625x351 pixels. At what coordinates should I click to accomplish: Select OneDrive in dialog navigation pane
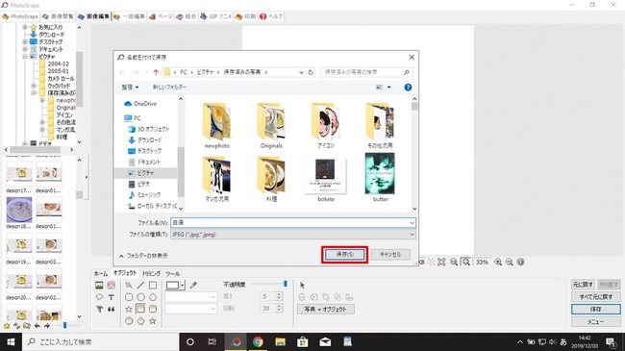coord(141,104)
